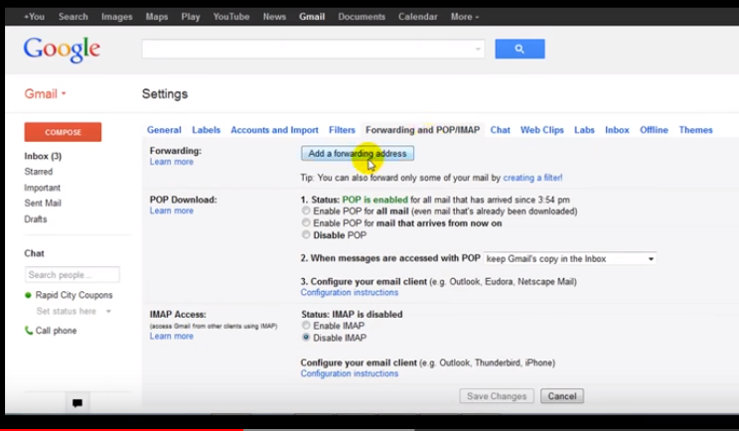The width and height of the screenshot is (739, 431).
Task: Open Calendar in the top navigation bar
Action: tap(417, 17)
